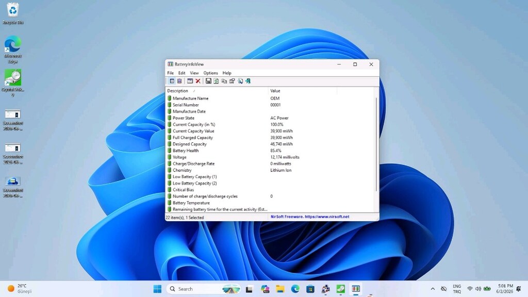The width and height of the screenshot is (528, 297).
Task: Select the Full Charged Capacity row
Action: [270, 138]
